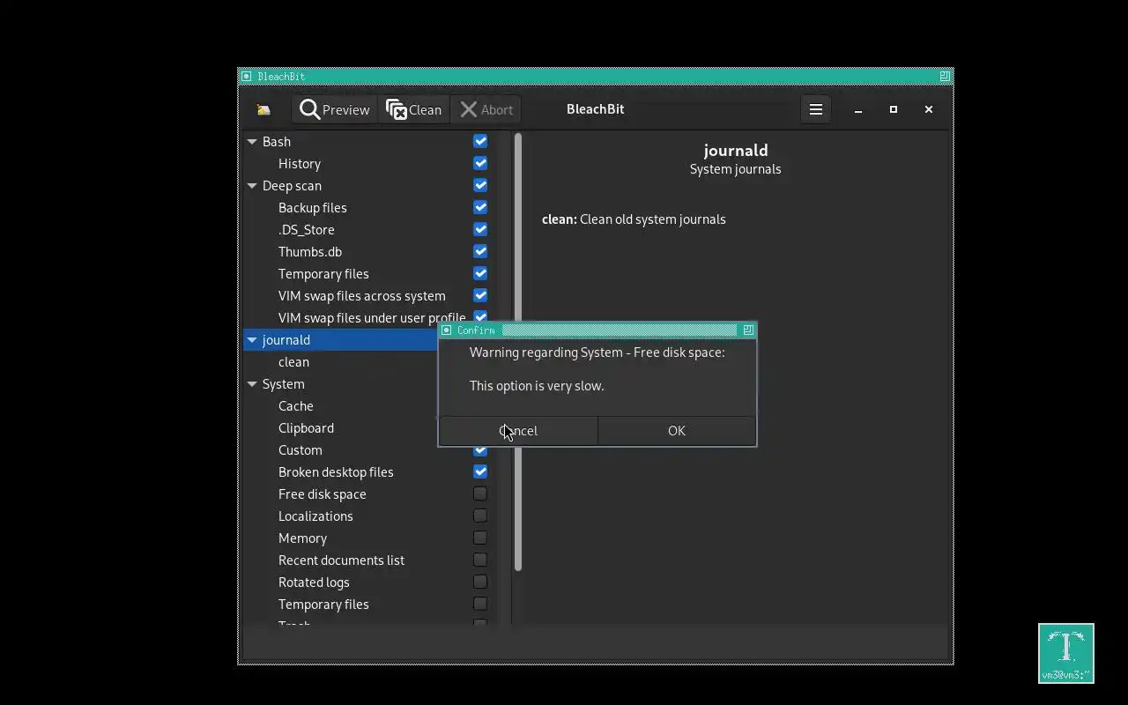This screenshot has width=1128, height=705.
Task: Select the Clipboard row
Action: click(341, 427)
